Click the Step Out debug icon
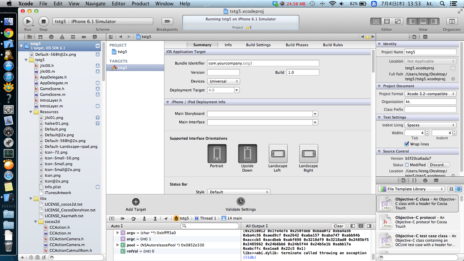Viewport: 464px width, 261px height. click(155, 219)
